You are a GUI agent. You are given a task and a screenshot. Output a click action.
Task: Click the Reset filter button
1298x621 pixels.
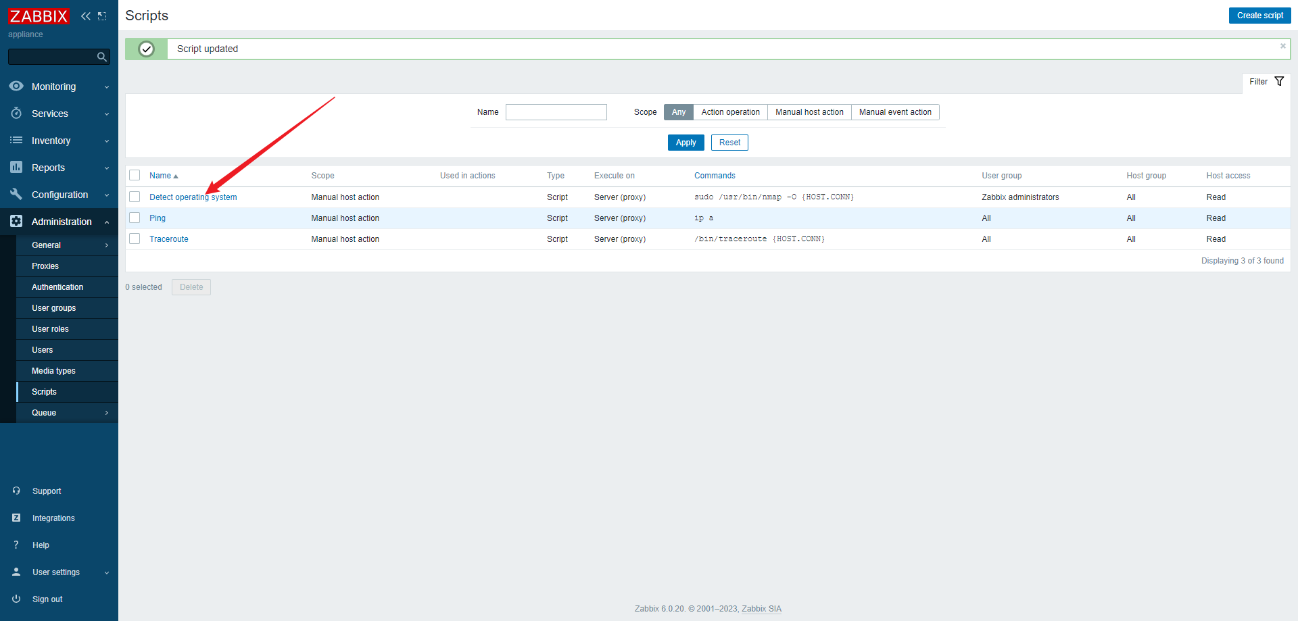point(729,143)
